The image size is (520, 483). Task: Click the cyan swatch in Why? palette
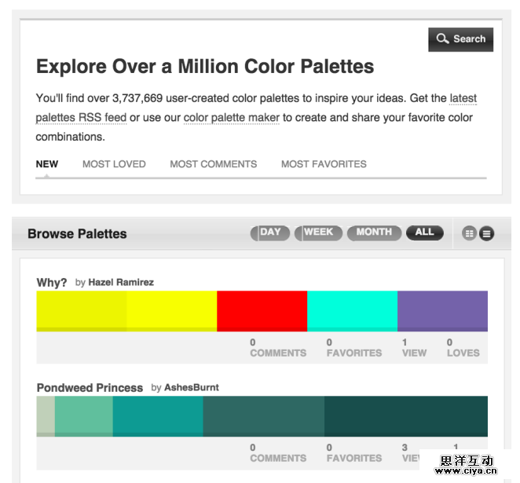[x=352, y=311]
